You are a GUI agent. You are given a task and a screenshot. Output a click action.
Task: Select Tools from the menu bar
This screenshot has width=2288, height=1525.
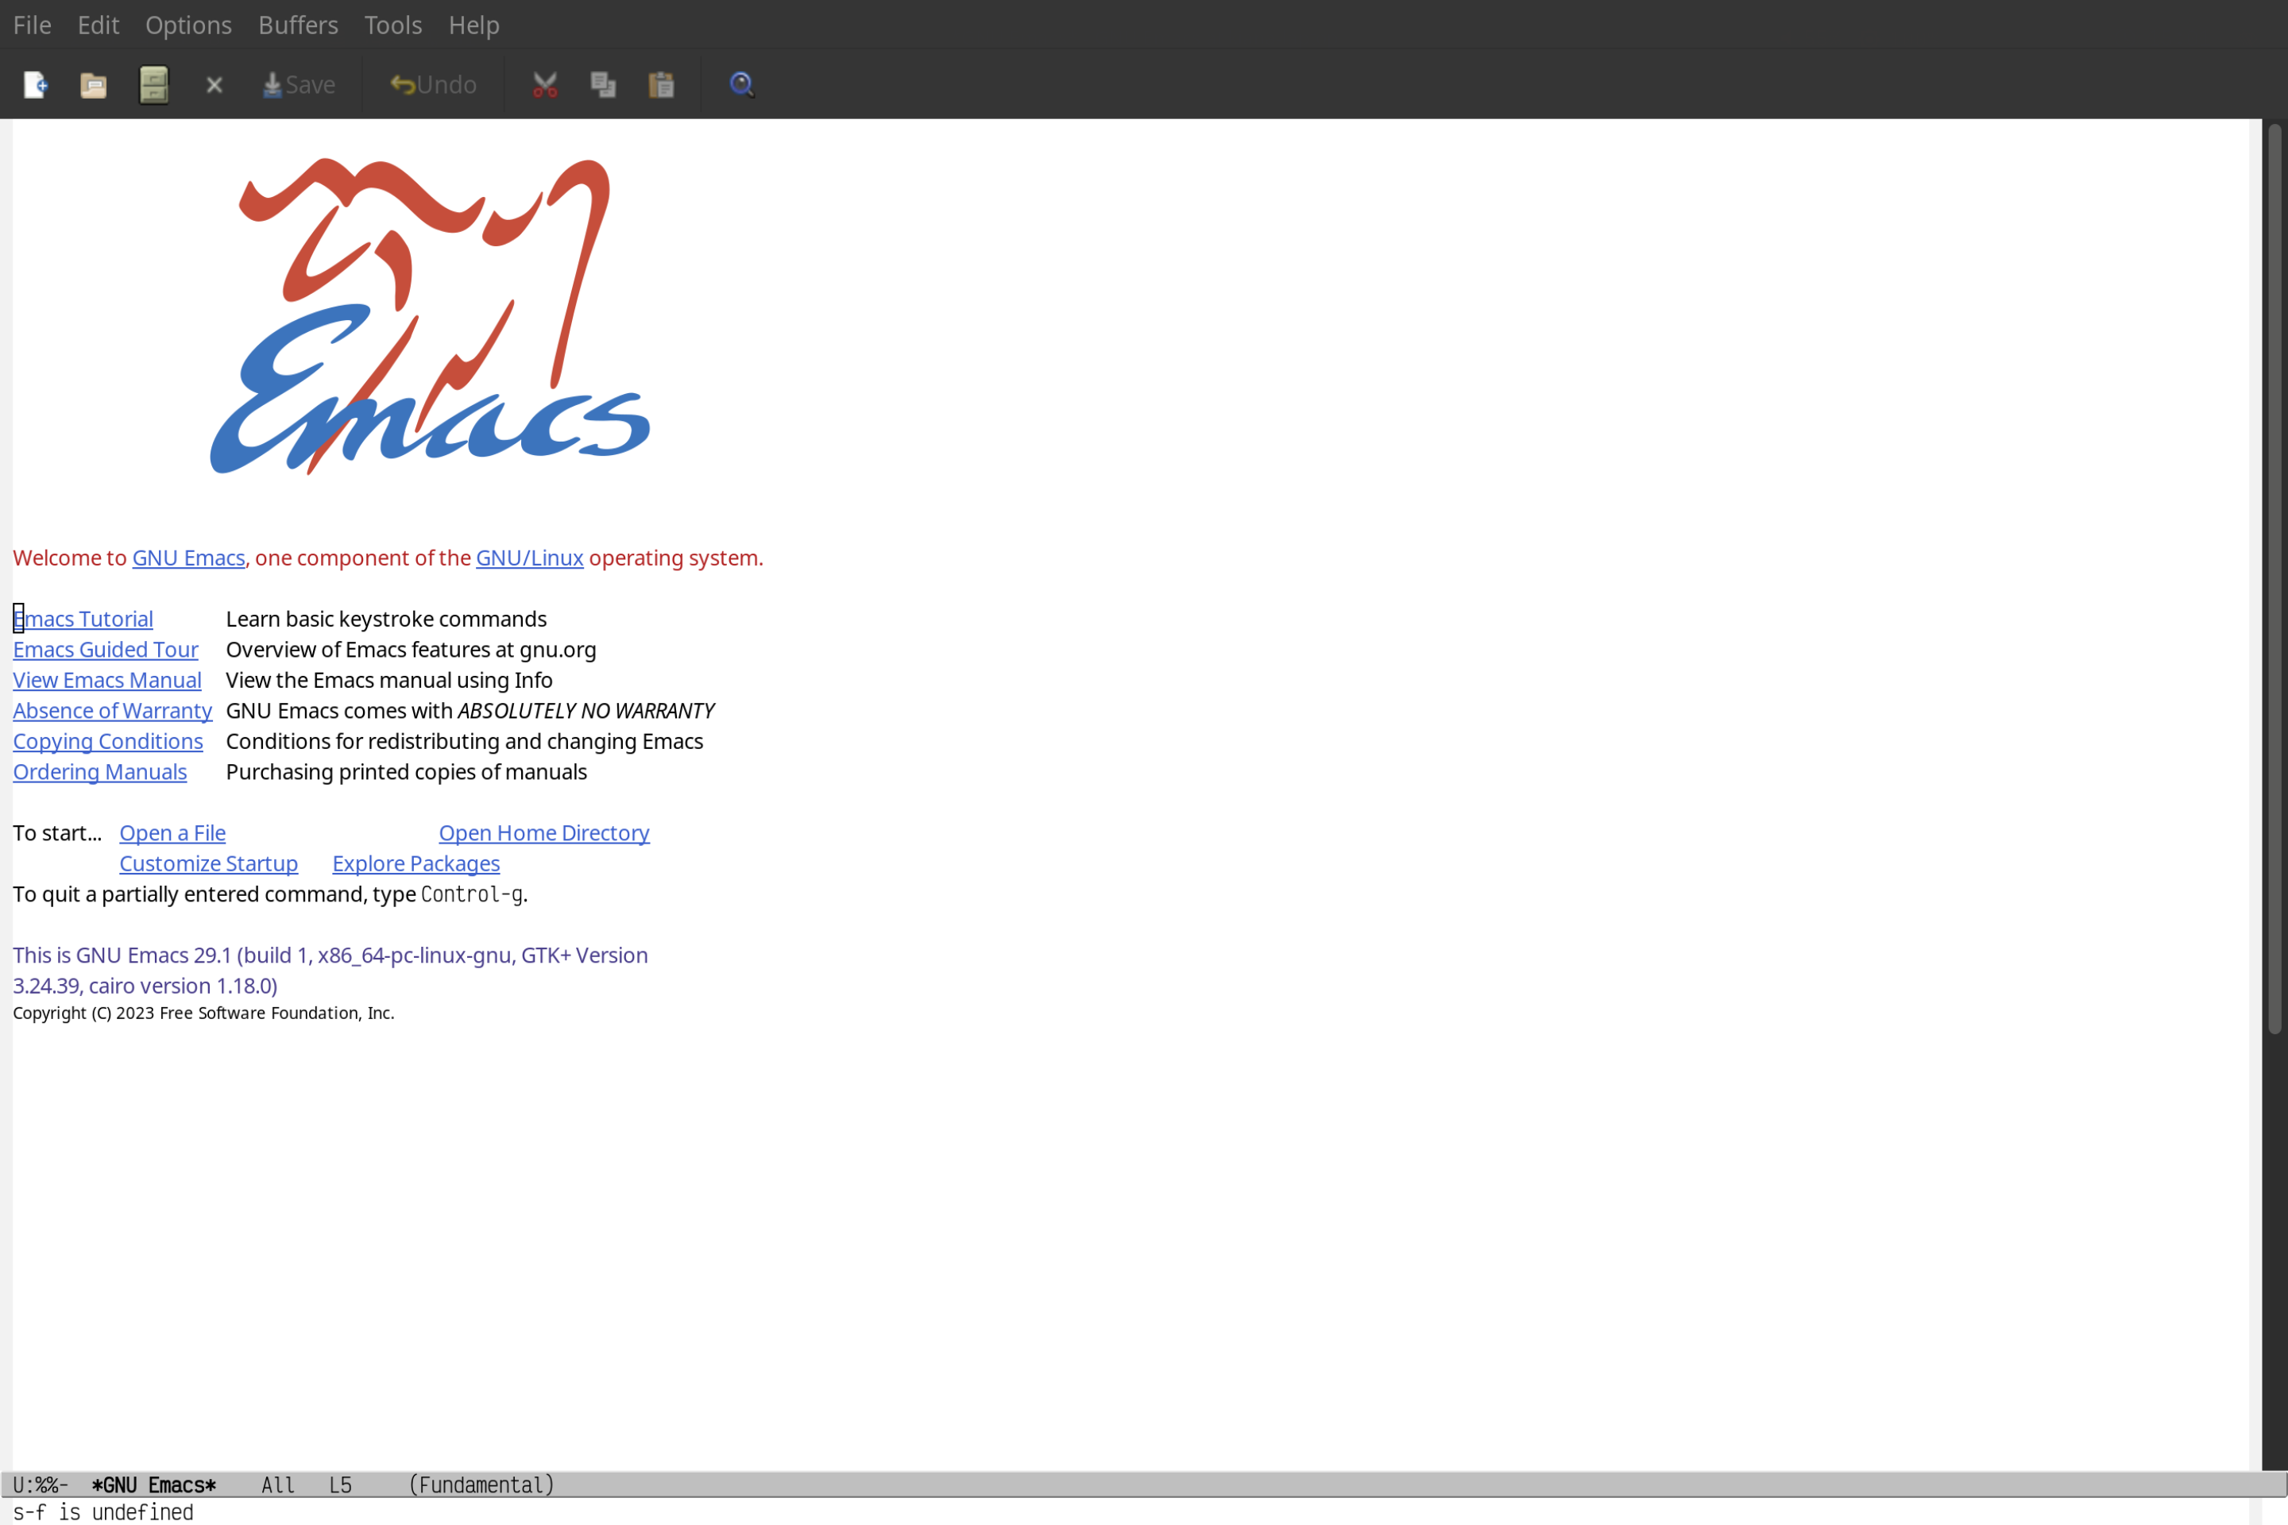click(393, 22)
